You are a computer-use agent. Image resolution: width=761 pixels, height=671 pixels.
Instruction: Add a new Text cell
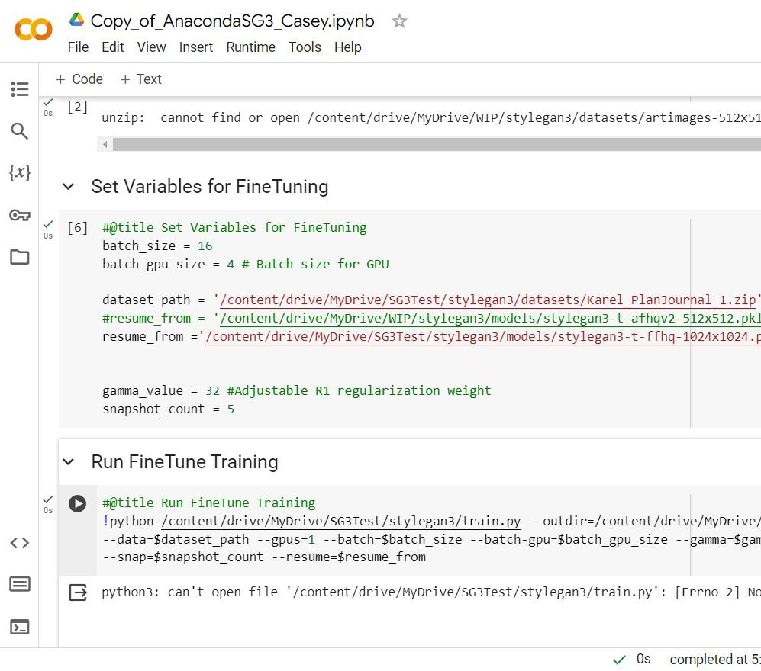[140, 79]
